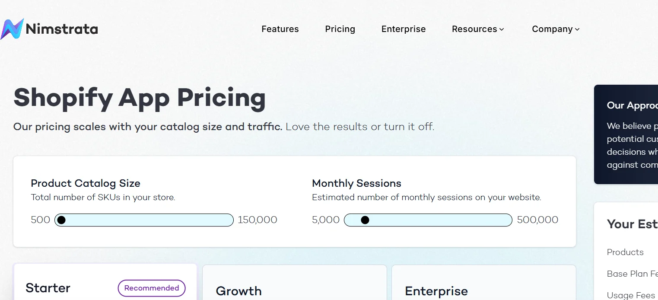Click the Your Estimate panel heading
This screenshot has height=300, width=658.
632,224
